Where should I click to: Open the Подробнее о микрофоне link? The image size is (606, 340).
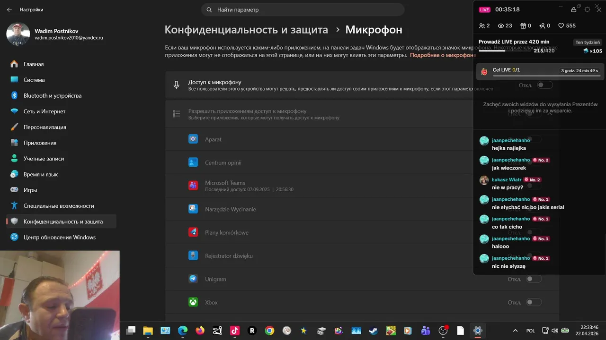[x=443, y=55]
